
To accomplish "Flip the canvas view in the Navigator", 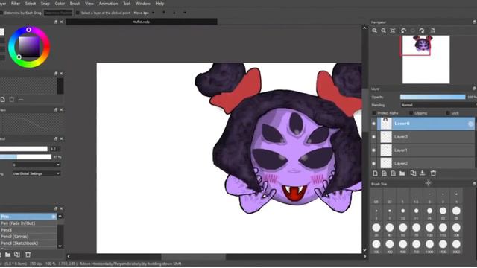I will 432,31.
